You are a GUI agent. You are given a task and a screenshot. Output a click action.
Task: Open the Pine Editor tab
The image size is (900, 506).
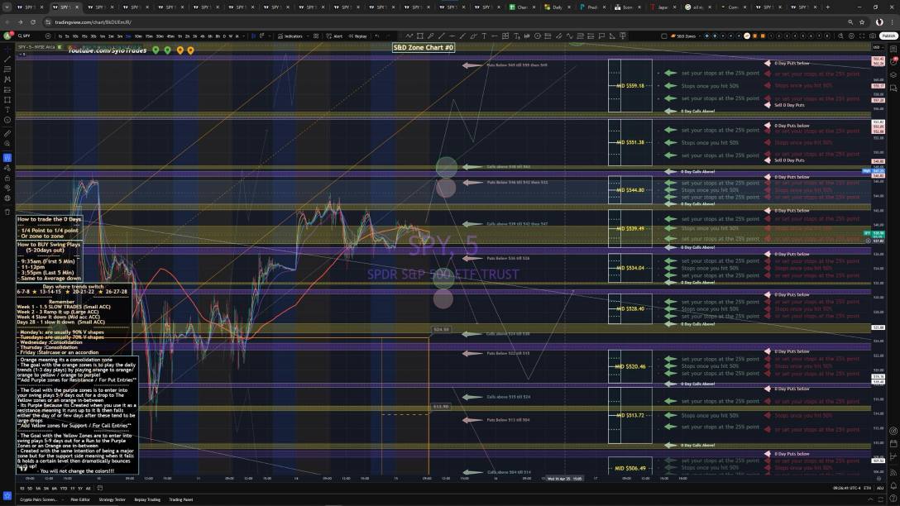(80, 499)
